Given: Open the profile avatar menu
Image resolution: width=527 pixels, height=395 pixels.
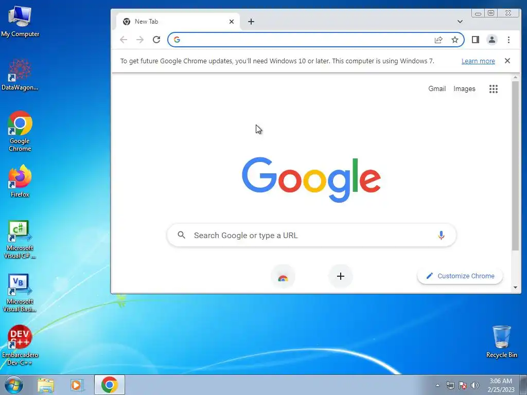Looking at the screenshot, I should point(491,40).
